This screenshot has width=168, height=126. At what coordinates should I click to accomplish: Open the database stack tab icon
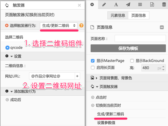[164, 4]
